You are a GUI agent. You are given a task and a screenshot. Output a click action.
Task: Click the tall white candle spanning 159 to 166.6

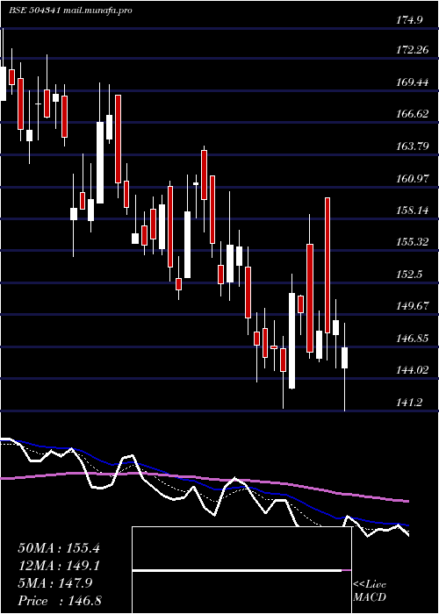pyautogui.click(x=100, y=162)
